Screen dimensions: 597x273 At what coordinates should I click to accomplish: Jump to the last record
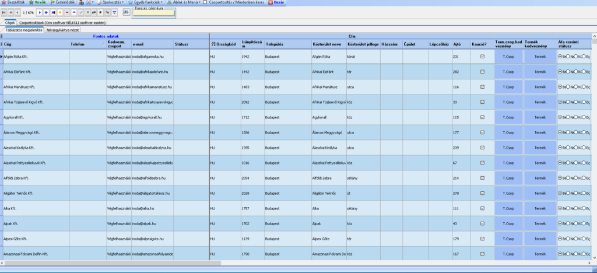point(53,13)
